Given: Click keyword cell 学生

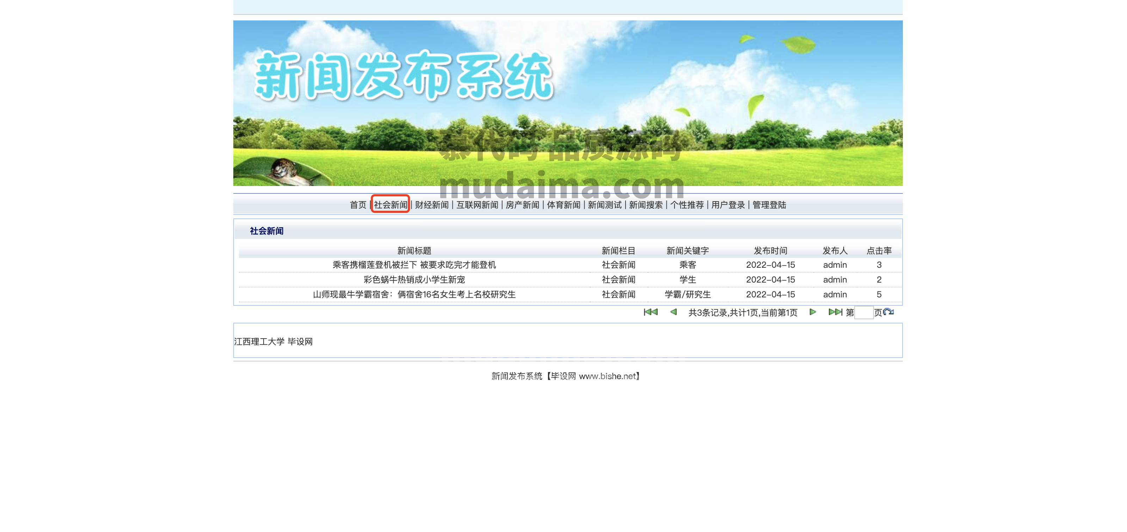Looking at the screenshot, I should pyautogui.click(x=688, y=279).
